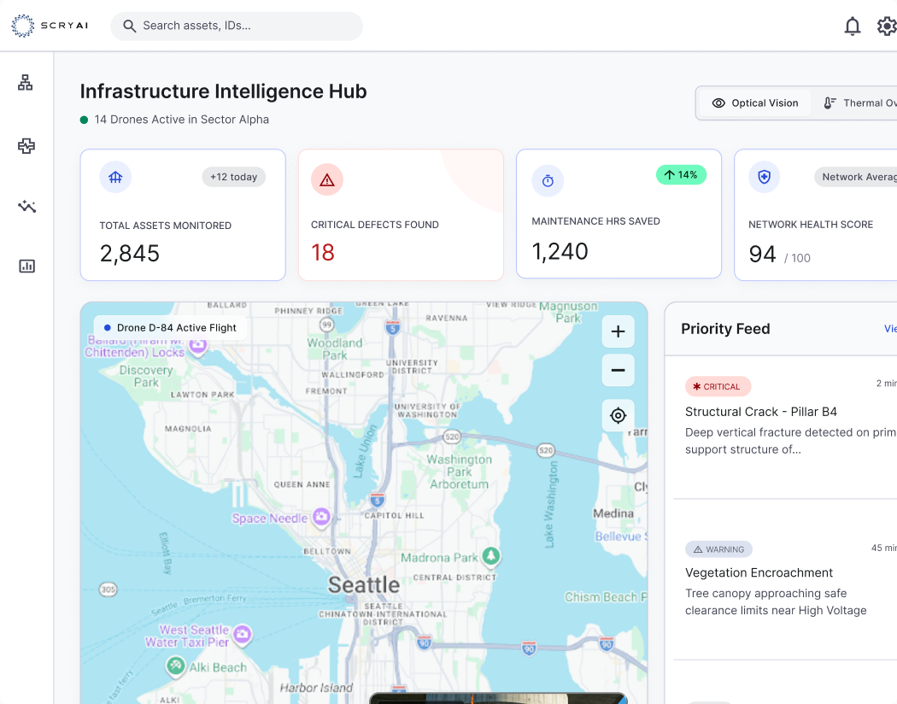Open the Total Assets Monitored card
Viewport: 897px width, 704px height.
[x=183, y=215]
